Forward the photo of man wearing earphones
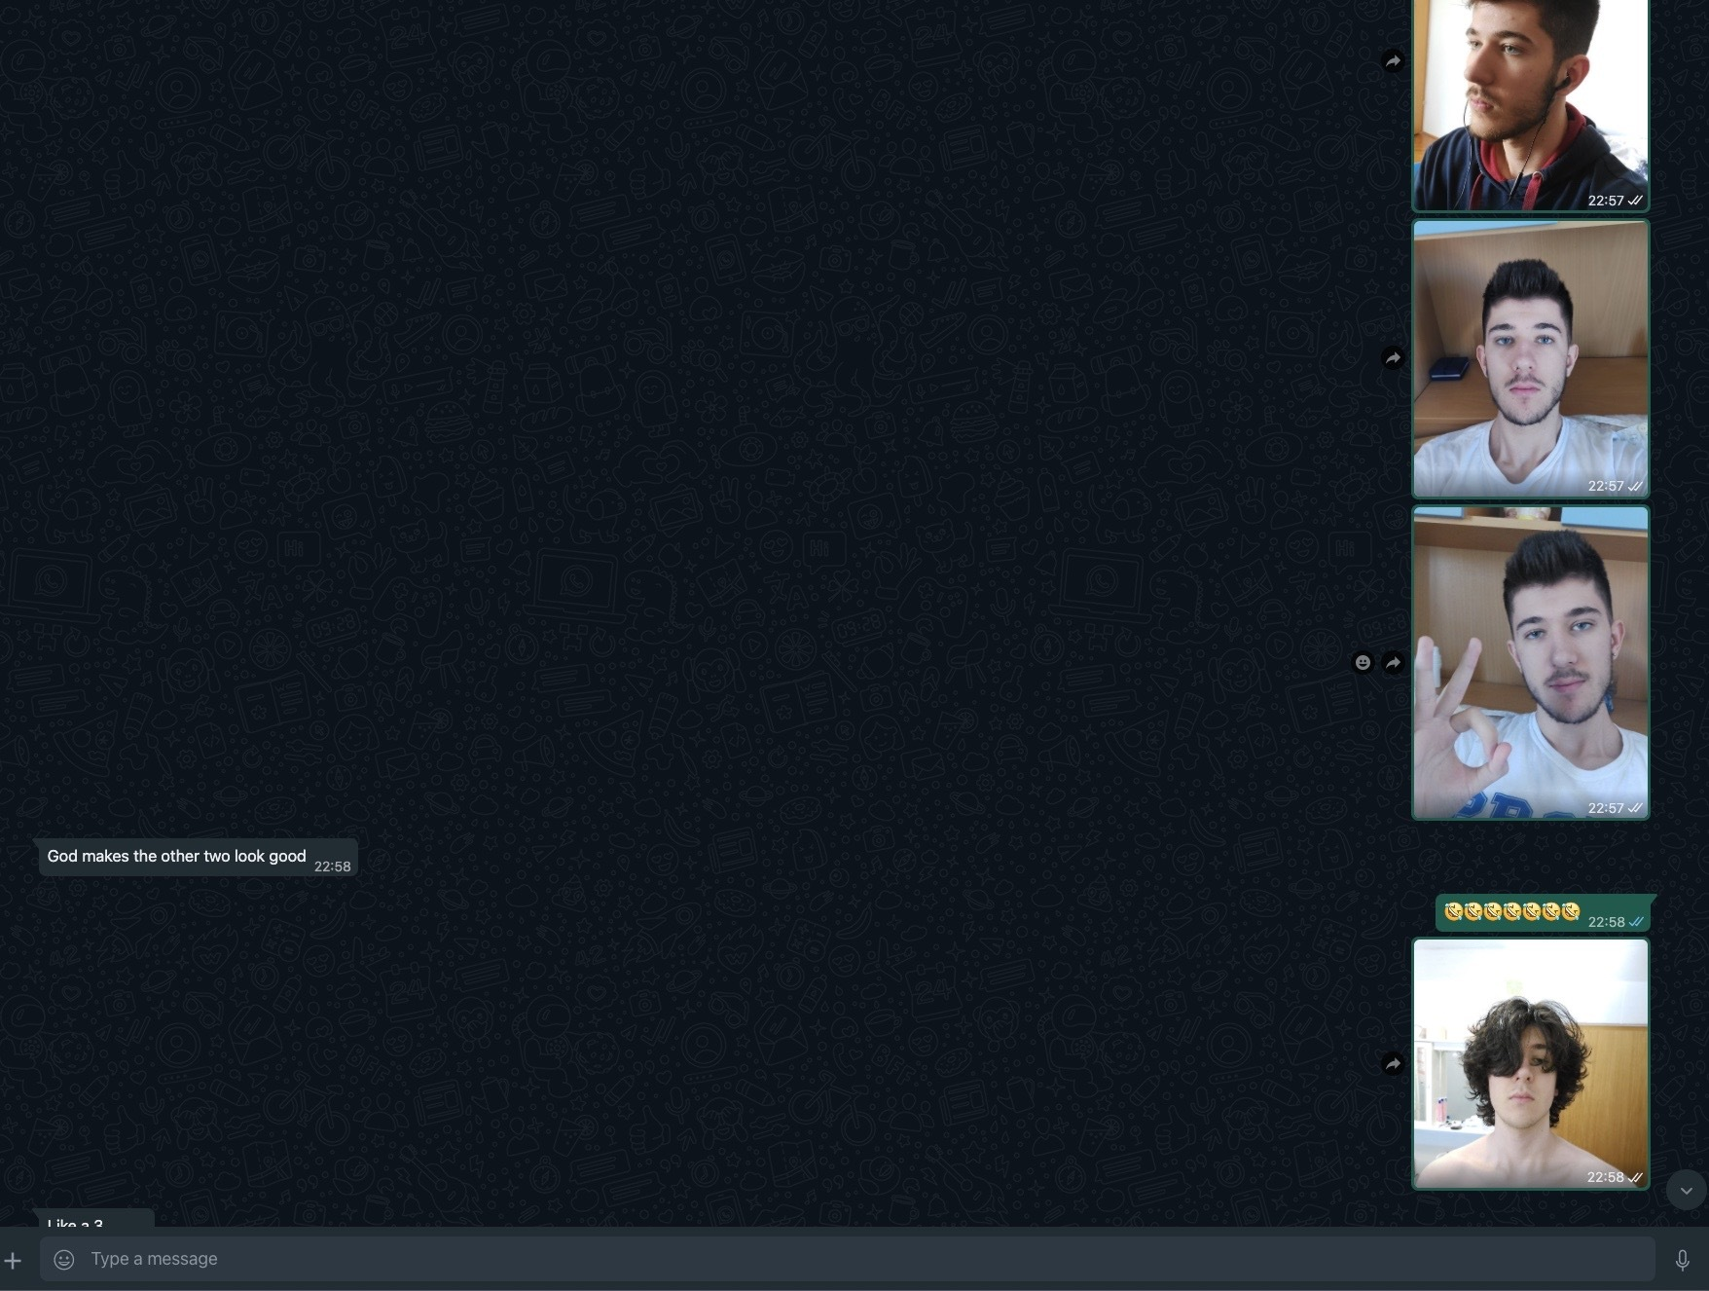1709x1291 pixels. pyautogui.click(x=1393, y=61)
